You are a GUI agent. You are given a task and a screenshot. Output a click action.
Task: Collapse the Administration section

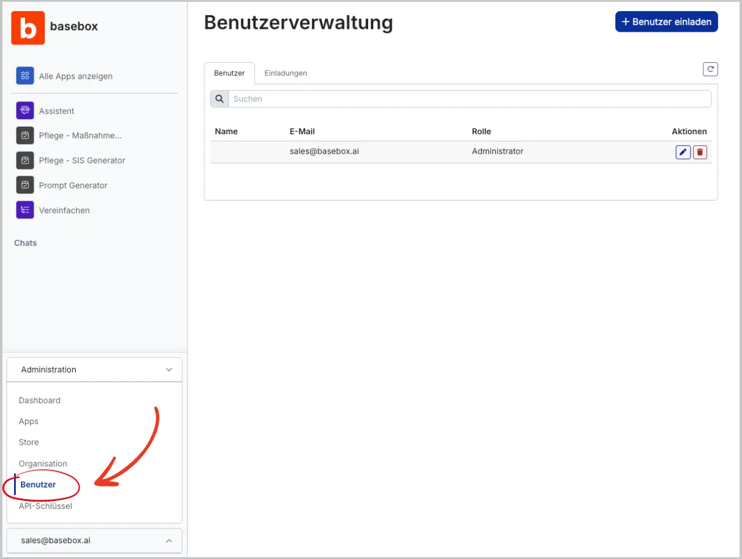[169, 369]
